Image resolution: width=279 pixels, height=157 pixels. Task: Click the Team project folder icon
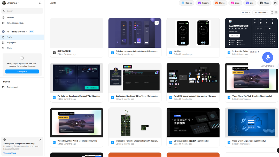(x=3, y=87)
